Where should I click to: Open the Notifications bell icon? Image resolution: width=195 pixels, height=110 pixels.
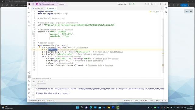pos(166,8)
